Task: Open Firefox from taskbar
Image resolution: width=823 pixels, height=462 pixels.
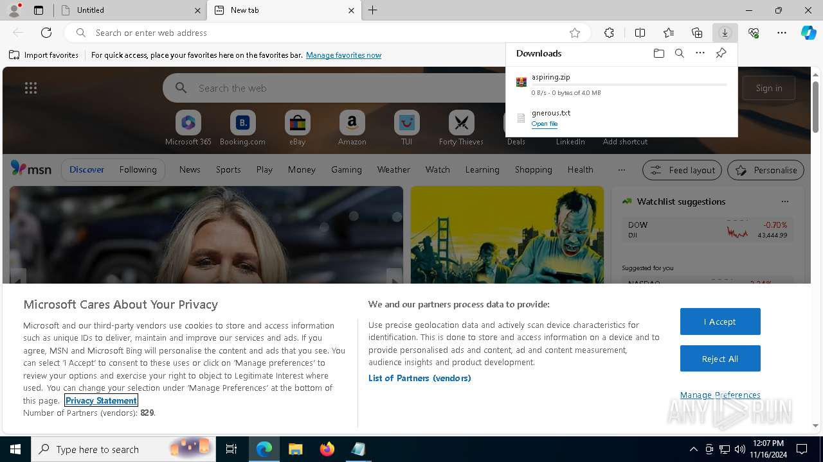Action: coord(327,449)
